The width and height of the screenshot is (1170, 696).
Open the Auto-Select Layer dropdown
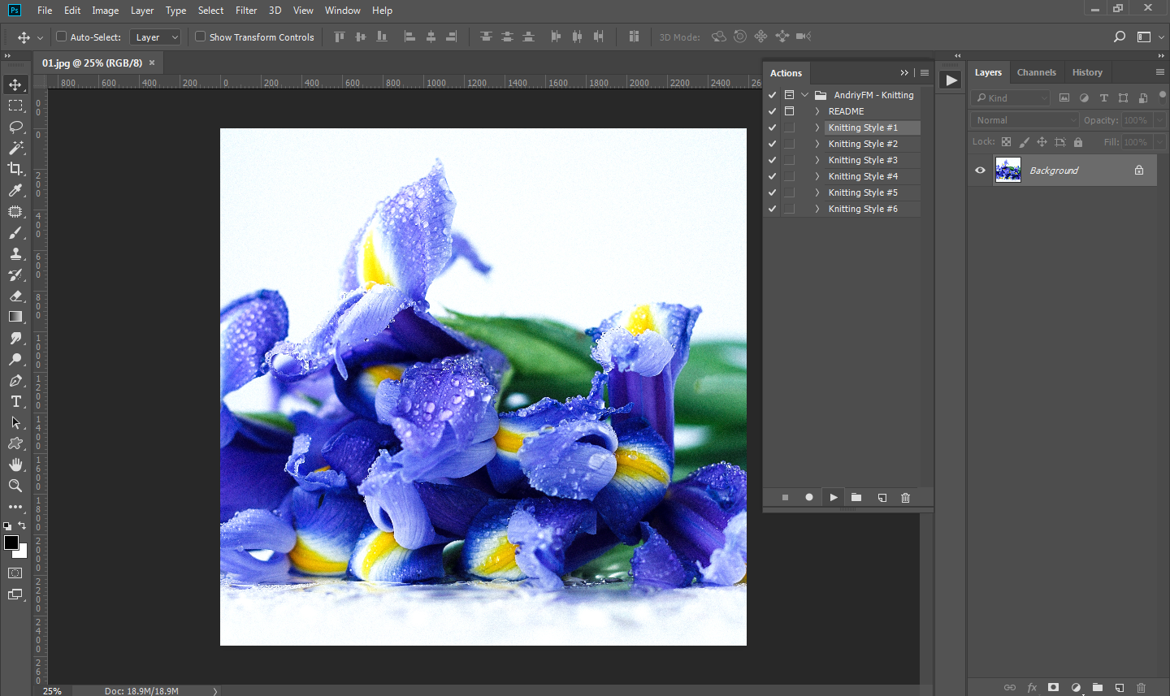pyautogui.click(x=155, y=37)
